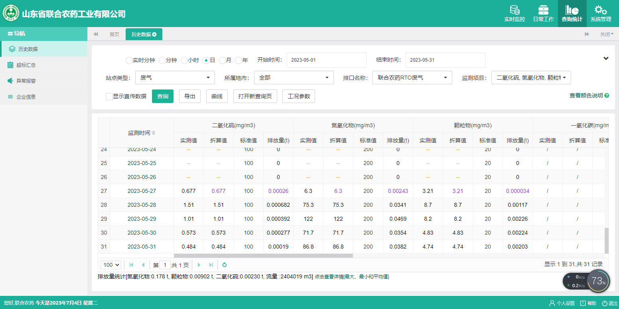619x309 pixels.
Task: Open the 排口名称 联合农药RTO废气 dropdown
Action: [412, 78]
